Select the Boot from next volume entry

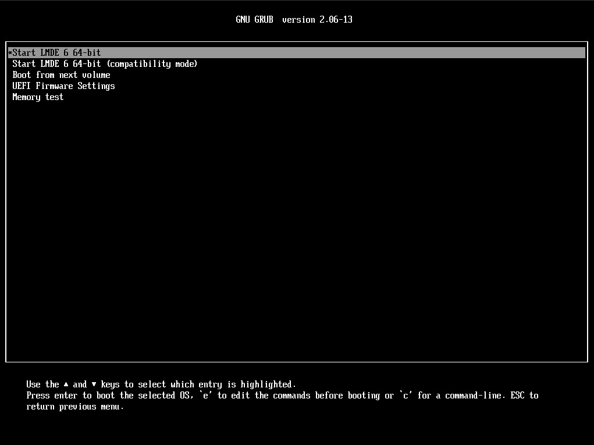[61, 75]
